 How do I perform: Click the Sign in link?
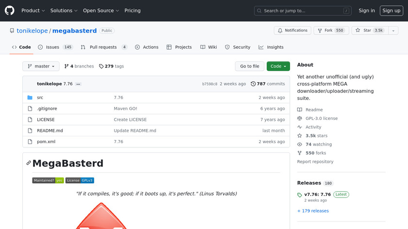pyautogui.click(x=367, y=11)
